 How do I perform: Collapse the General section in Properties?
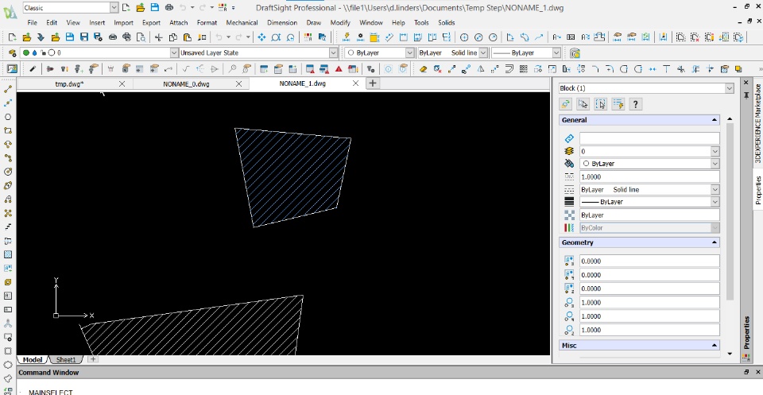tap(714, 120)
